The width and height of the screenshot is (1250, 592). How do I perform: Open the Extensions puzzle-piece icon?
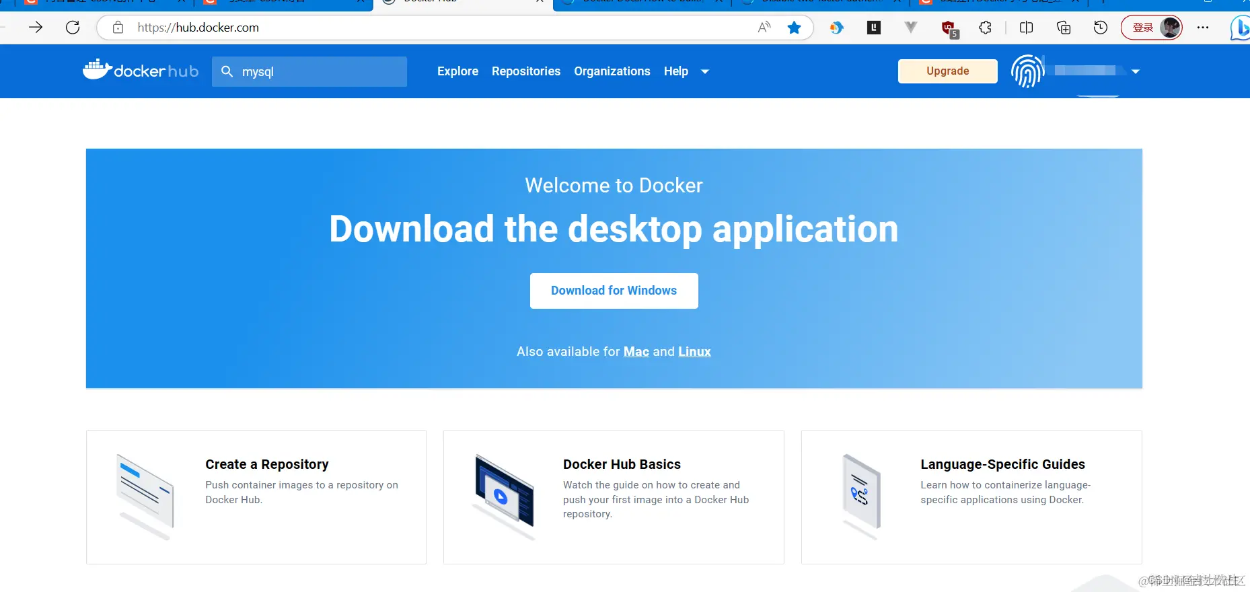(x=986, y=28)
